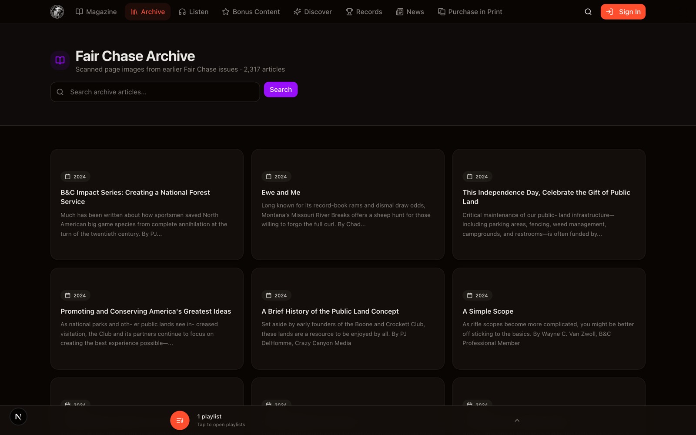Click the Discover sparkles icon
The height and width of the screenshot is (435, 696).
[297, 12]
